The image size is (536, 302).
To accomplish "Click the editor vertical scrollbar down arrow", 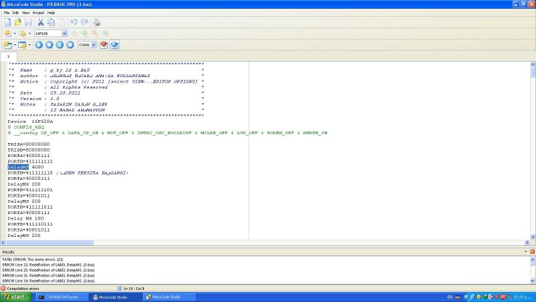I will click(533, 237).
